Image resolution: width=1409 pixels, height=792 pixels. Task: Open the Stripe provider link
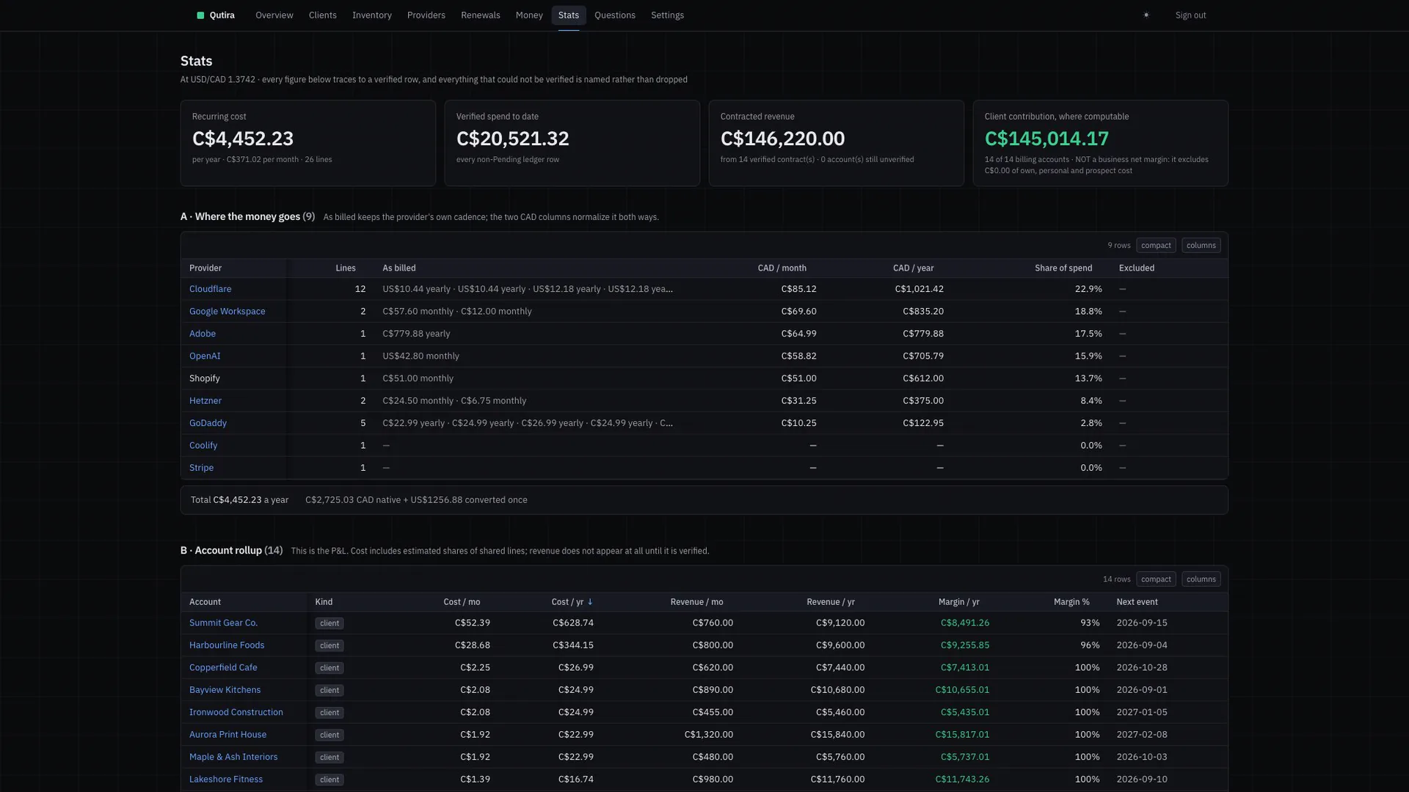(x=201, y=468)
